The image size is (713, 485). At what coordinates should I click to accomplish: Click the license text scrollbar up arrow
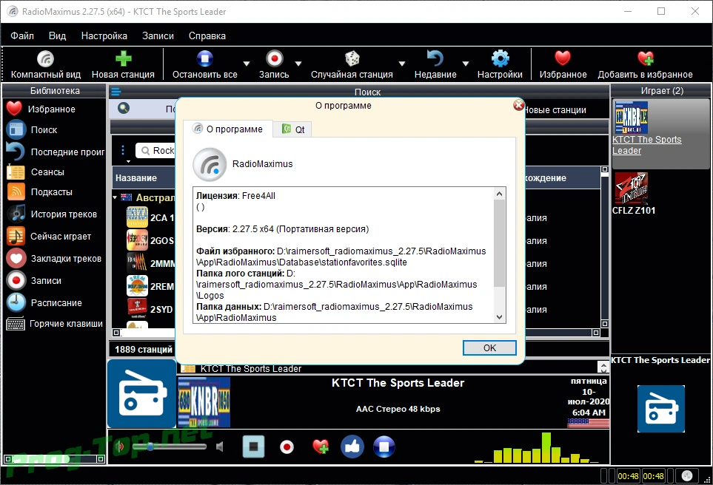pos(499,194)
